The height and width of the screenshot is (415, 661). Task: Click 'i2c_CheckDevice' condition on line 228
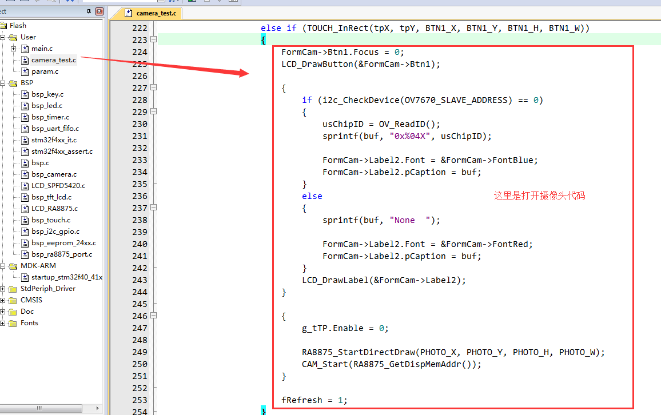pyautogui.click(x=361, y=100)
